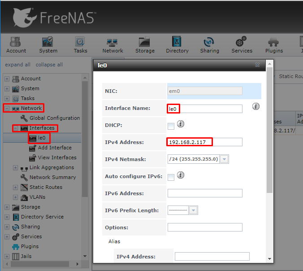Expand the Account tree node
Viewport: 303px width, 271px height.
pos(7,79)
